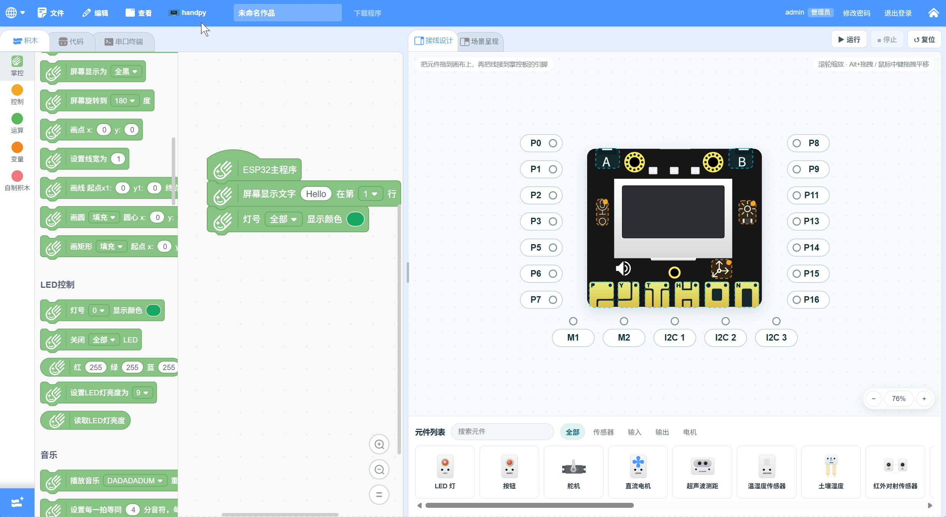Switch to the 场景呈现 tab

[480, 41]
